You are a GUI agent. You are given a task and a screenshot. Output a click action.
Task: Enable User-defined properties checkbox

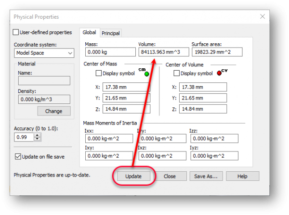pyautogui.click(x=16, y=32)
